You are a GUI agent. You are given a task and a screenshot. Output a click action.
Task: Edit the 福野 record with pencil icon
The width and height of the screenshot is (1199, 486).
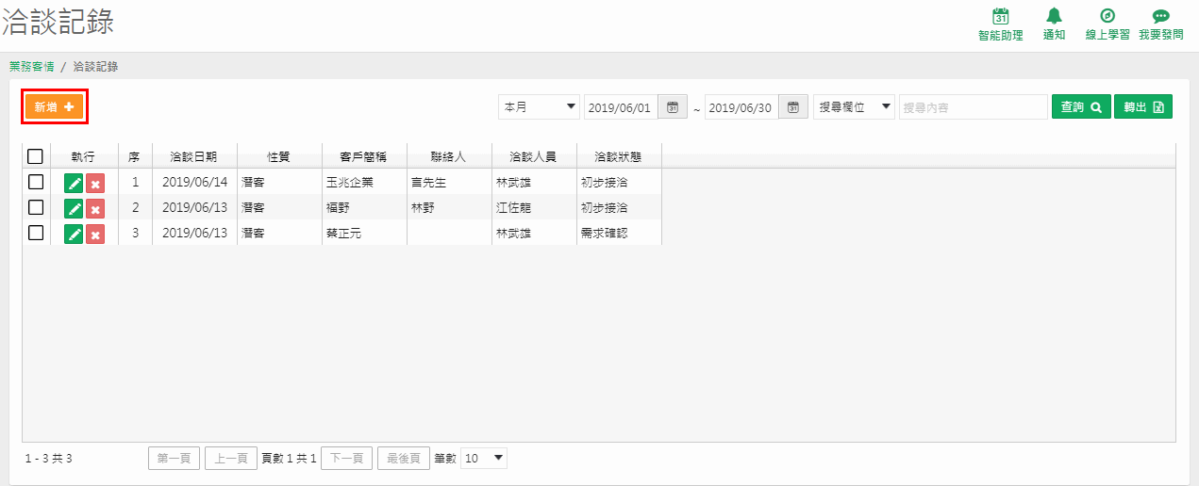click(74, 208)
